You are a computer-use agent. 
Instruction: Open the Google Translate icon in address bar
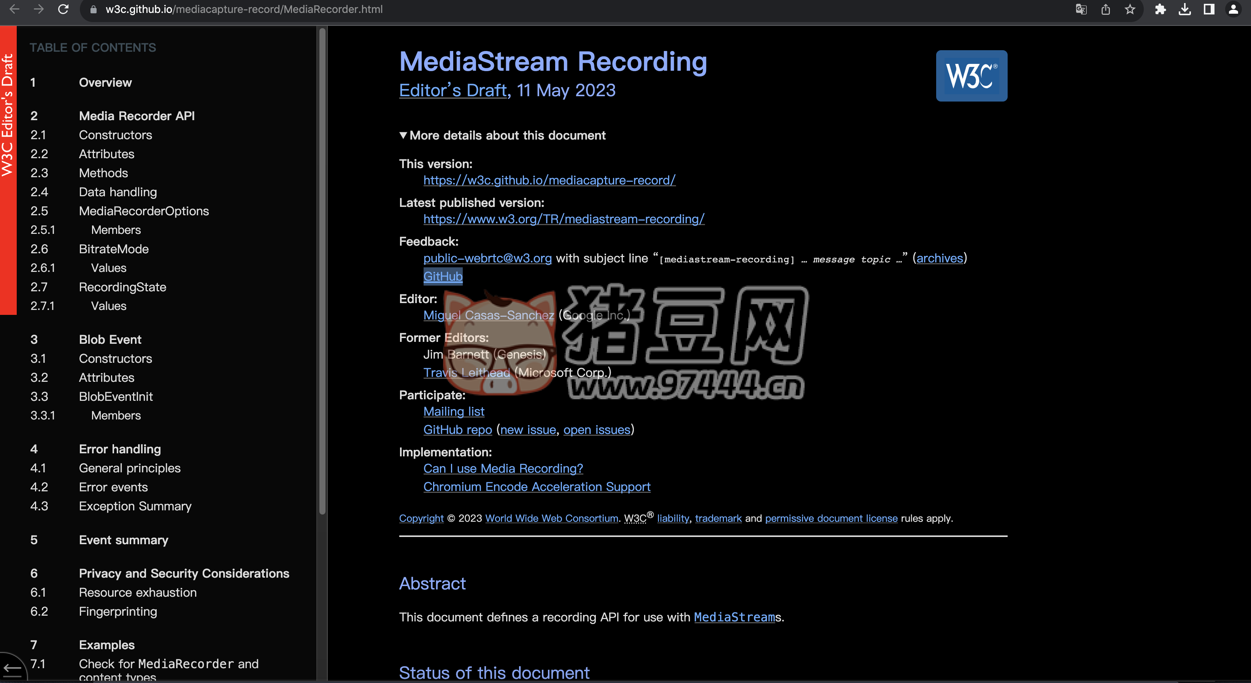(x=1081, y=9)
